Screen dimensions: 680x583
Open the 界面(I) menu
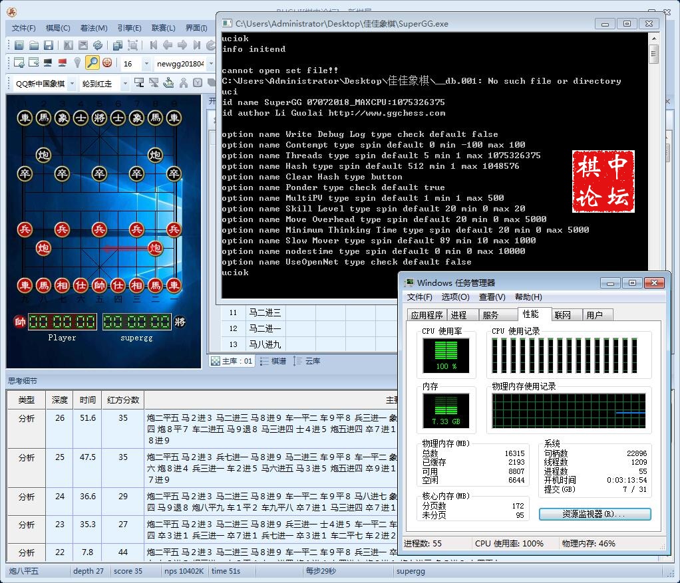[196, 28]
